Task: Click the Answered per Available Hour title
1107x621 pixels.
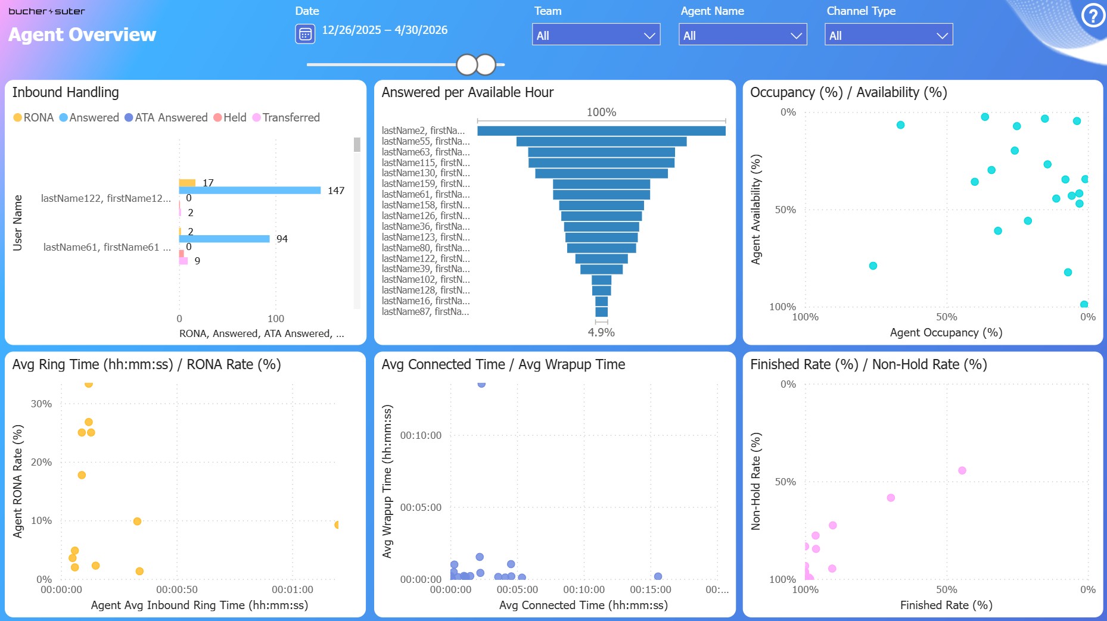Action: point(468,92)
